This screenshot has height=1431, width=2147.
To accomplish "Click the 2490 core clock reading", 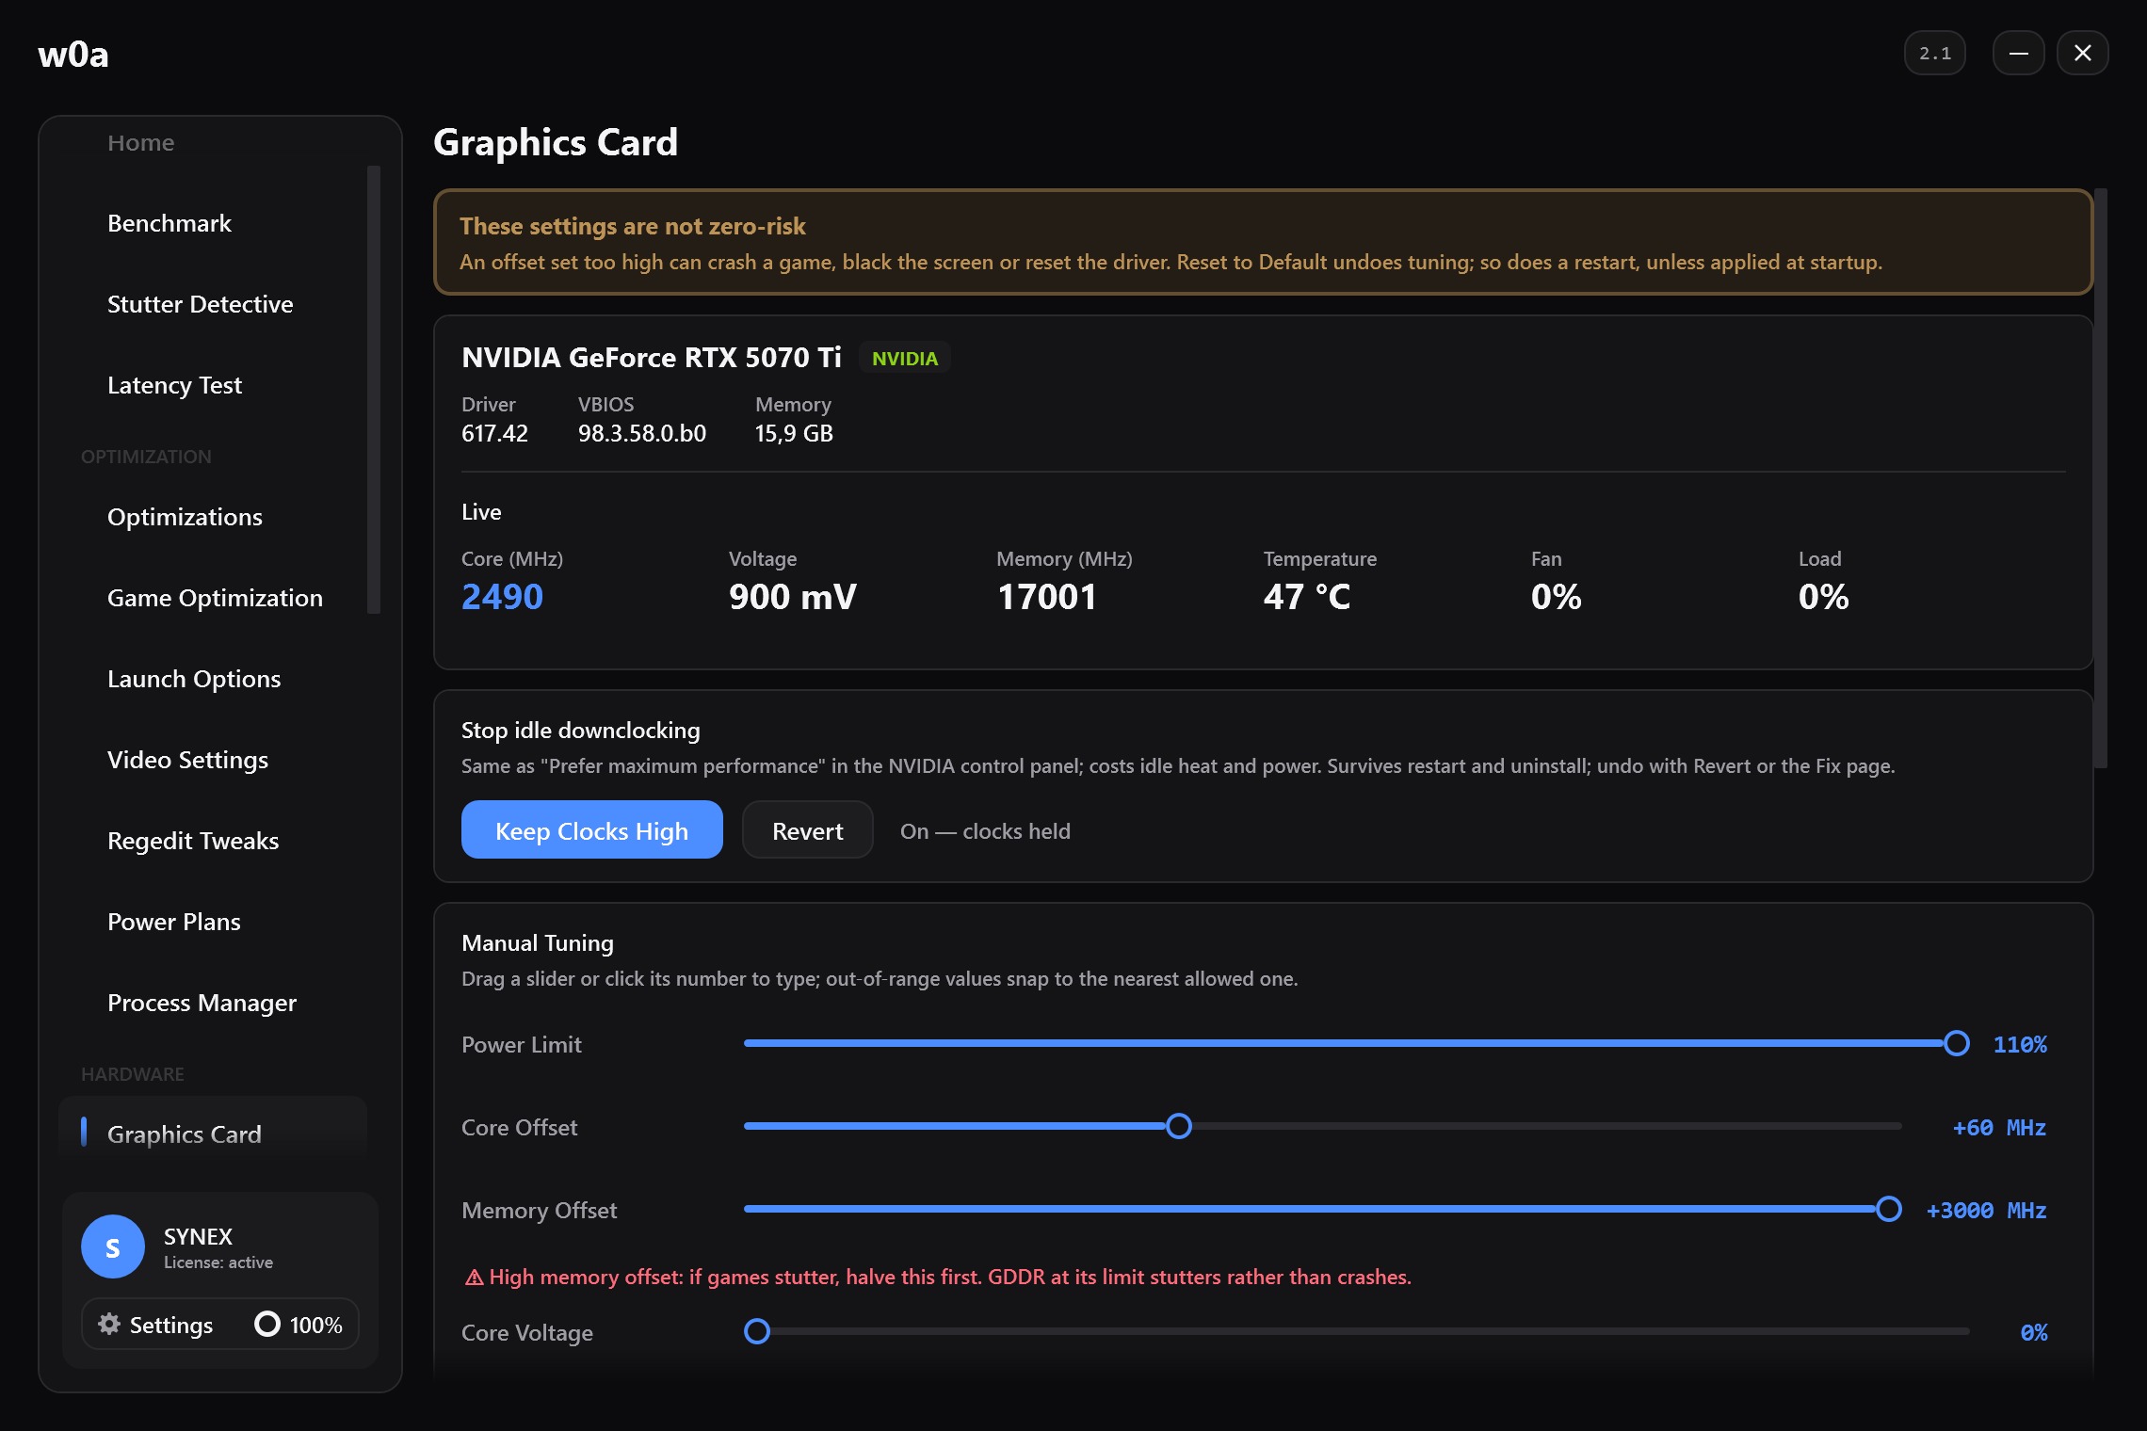I will [502, 597].
